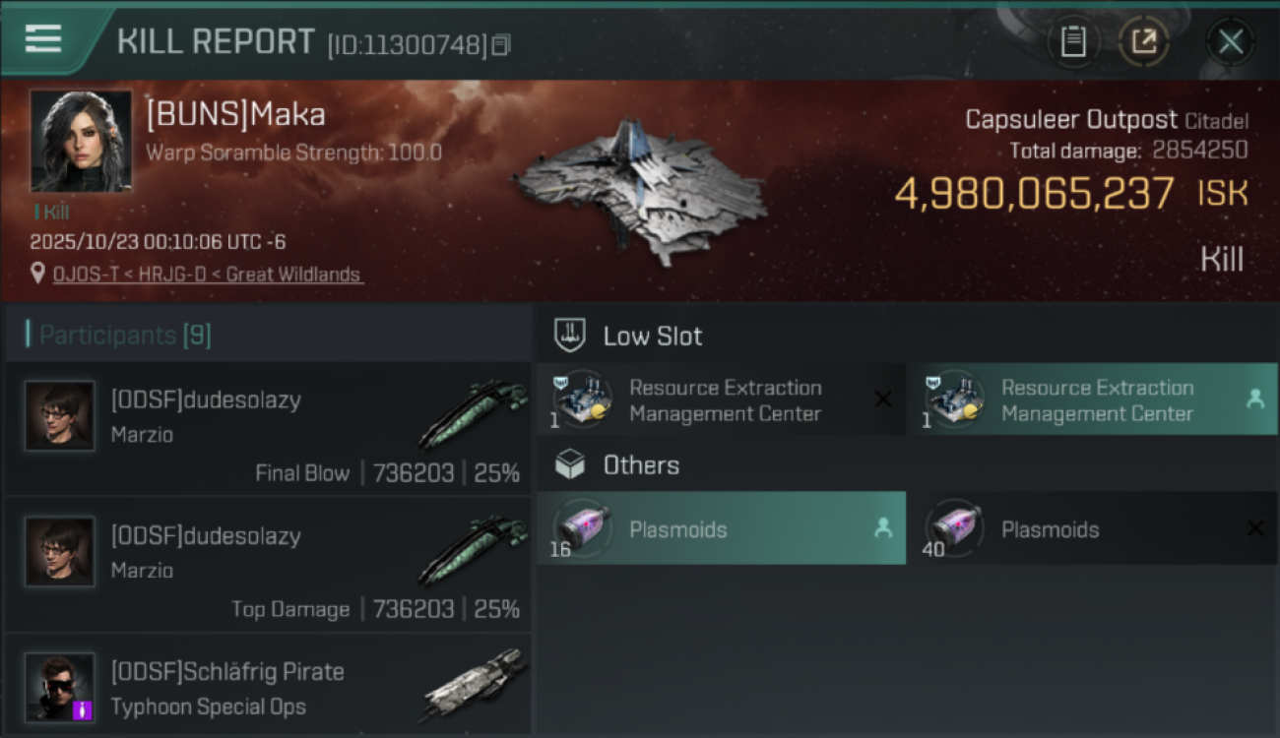Screen dimensions: 1280x738
Task: Select the dropped Resource Extraction Management Center
Action: (1093, 400)
